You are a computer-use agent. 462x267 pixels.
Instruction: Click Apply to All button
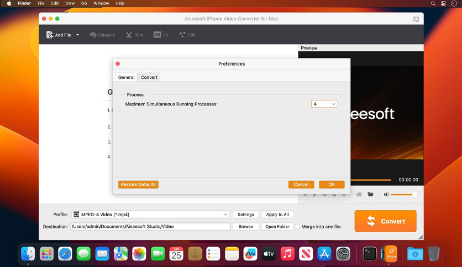[x=277, y=215]
